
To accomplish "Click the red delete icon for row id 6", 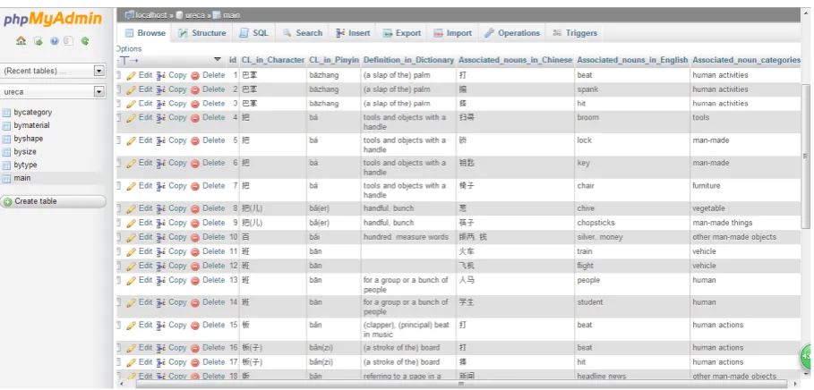I will click(195, 164).
